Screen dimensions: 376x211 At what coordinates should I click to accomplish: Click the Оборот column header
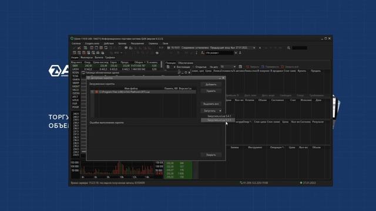tap(139, 62)
